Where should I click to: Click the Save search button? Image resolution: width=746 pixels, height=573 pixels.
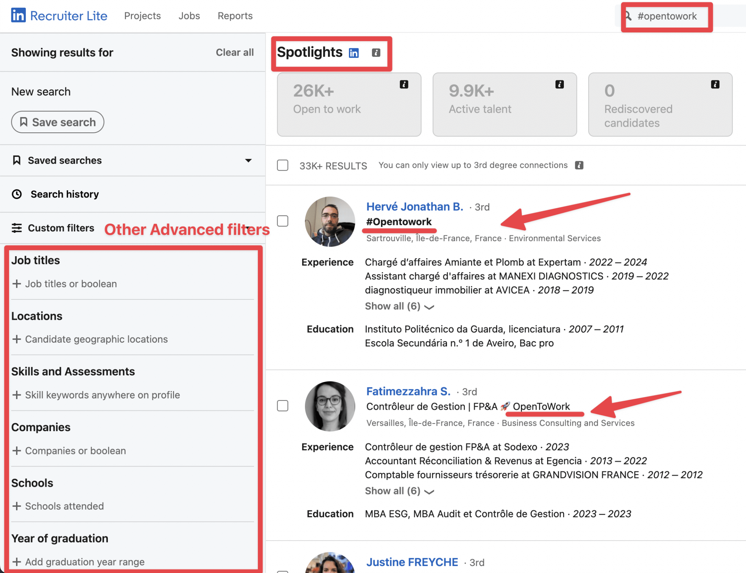click(58, 122)
